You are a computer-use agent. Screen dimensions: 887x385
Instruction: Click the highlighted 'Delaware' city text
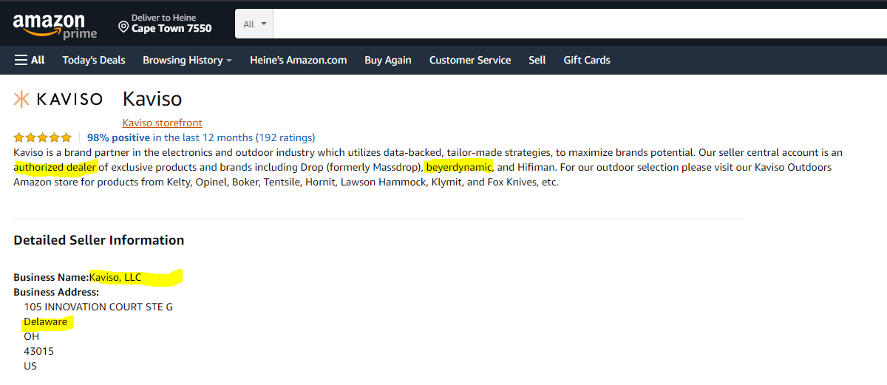pyautogui.click(x=45, y=322)
